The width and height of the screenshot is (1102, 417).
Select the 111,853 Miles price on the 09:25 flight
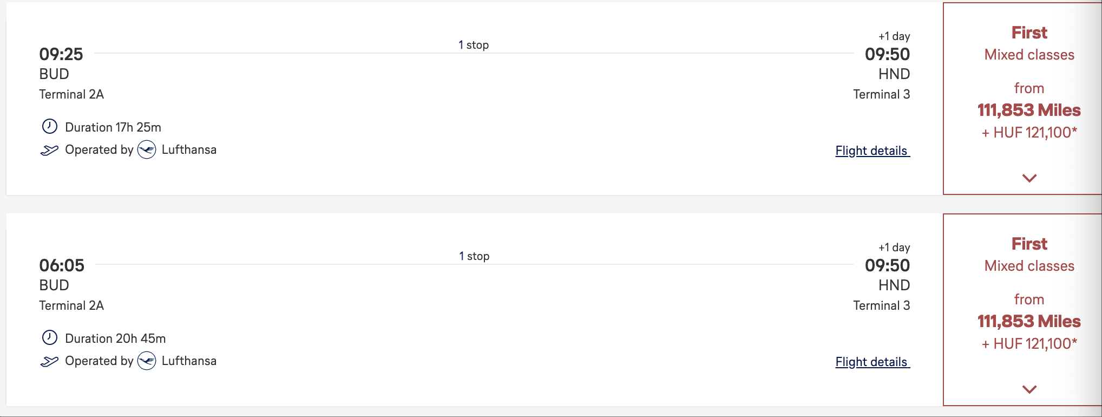click(1029, 110)
